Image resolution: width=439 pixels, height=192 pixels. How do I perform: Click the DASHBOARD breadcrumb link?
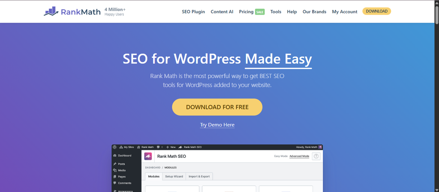pos(153,168)
